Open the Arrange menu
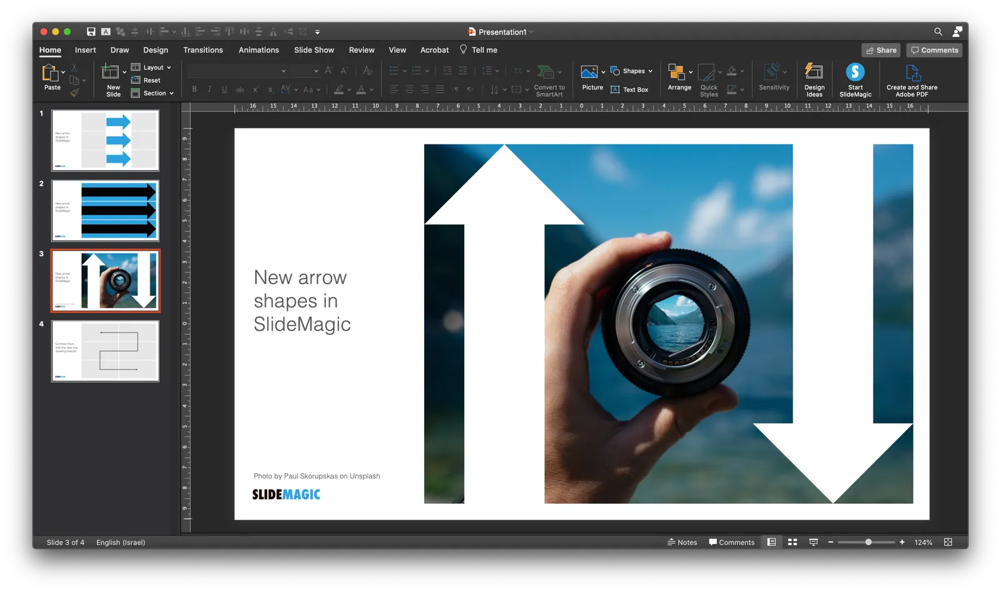 pos(679,78)
